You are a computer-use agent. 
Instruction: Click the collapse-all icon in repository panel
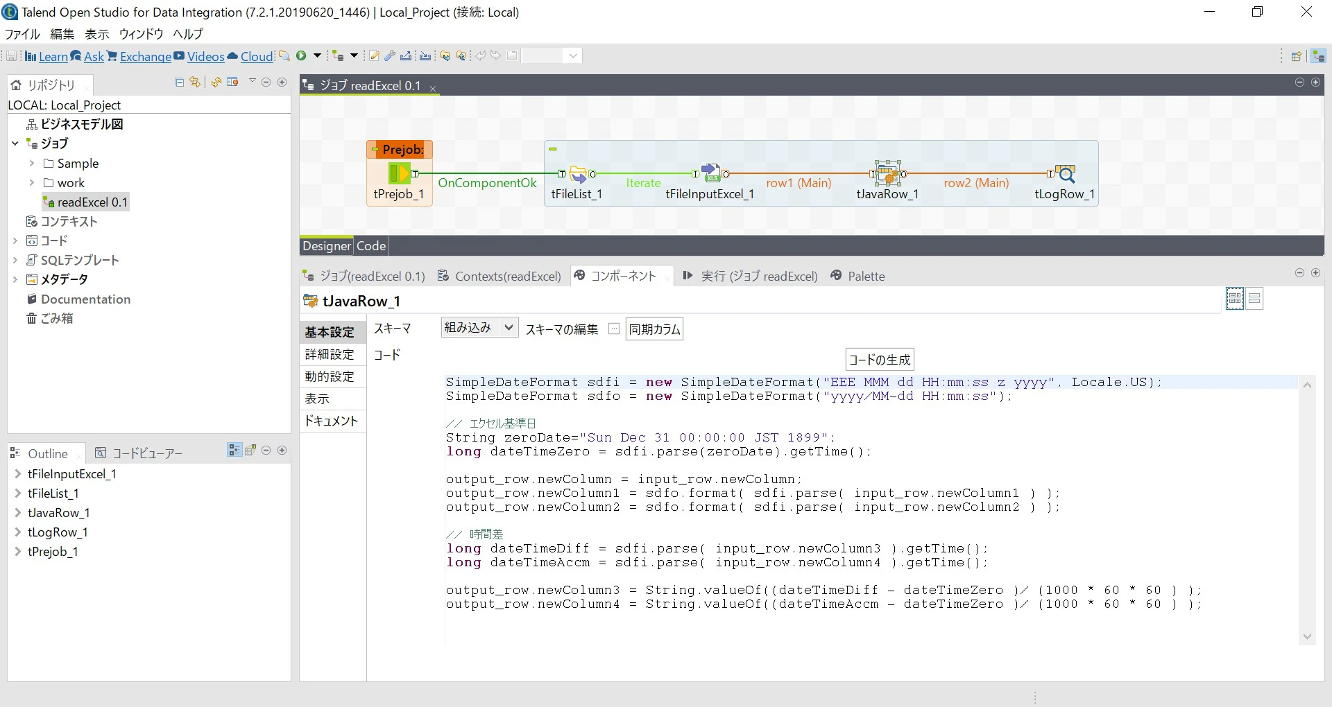click(x=180, y=82)
